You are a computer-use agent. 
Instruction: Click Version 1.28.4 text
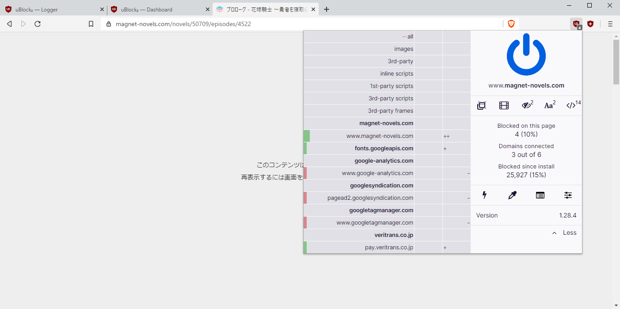(x=526, y=215)
